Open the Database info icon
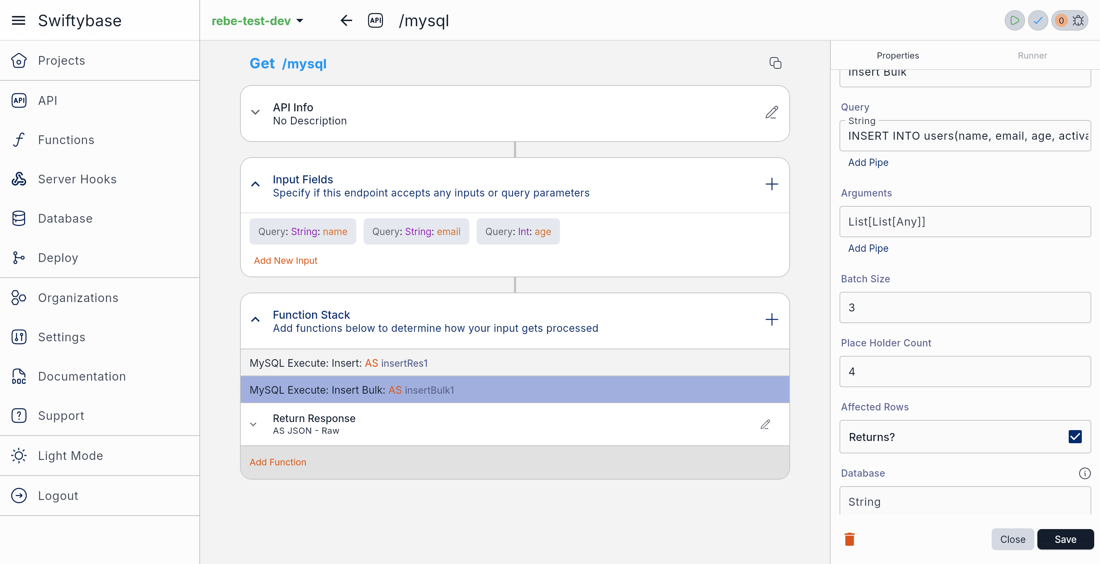 [1085, 473]
